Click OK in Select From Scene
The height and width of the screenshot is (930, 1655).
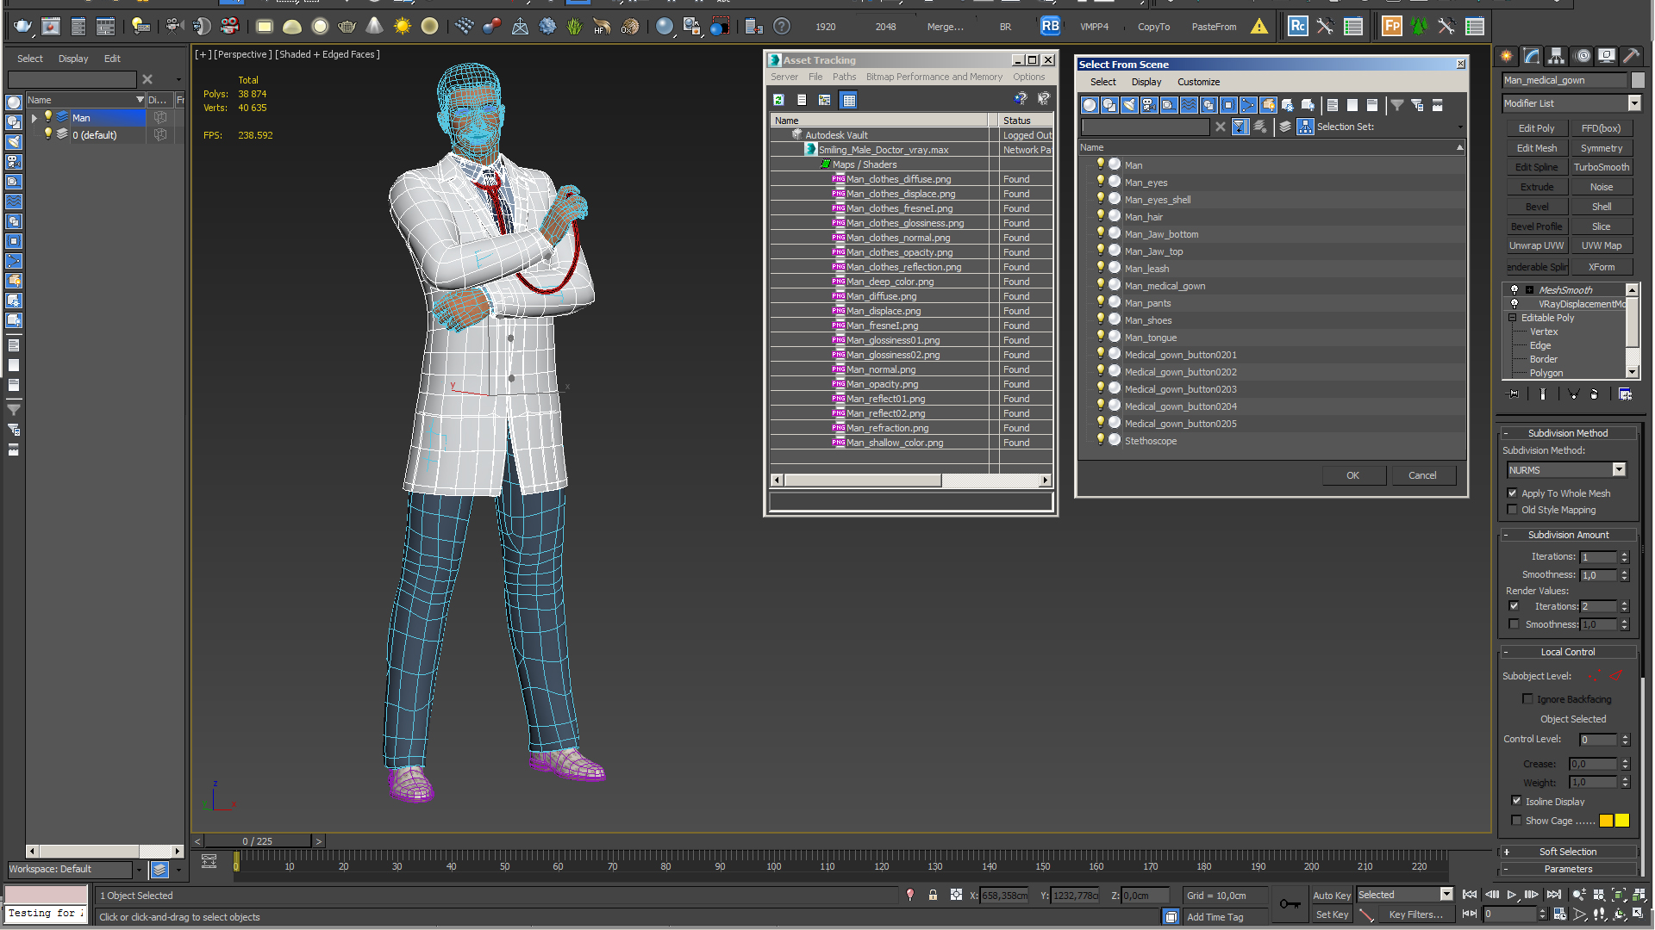(x=1353, y=475)
